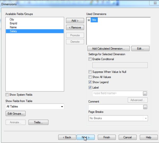This screenshot has width=159, height=143.
Task: Expand the Title dimension tree node
Action: (89, 20)
